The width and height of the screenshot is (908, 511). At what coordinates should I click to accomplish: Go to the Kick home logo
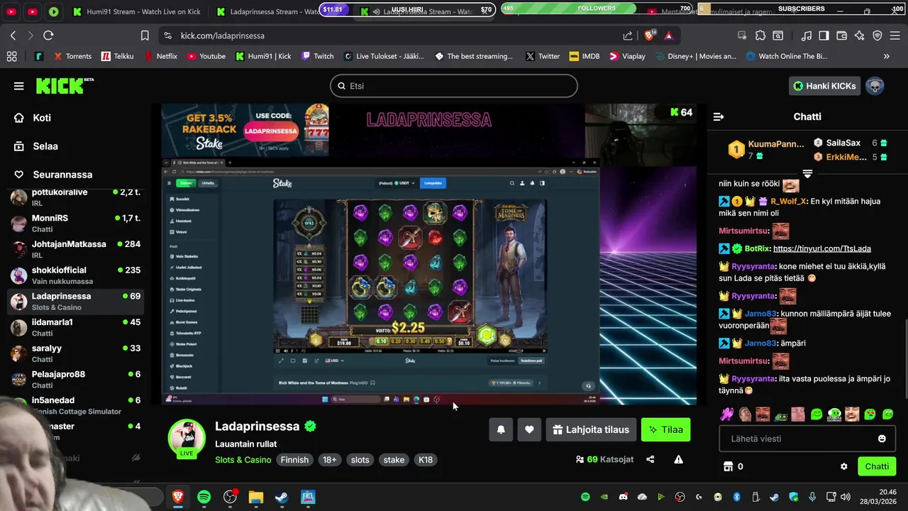tap(65, 85)
